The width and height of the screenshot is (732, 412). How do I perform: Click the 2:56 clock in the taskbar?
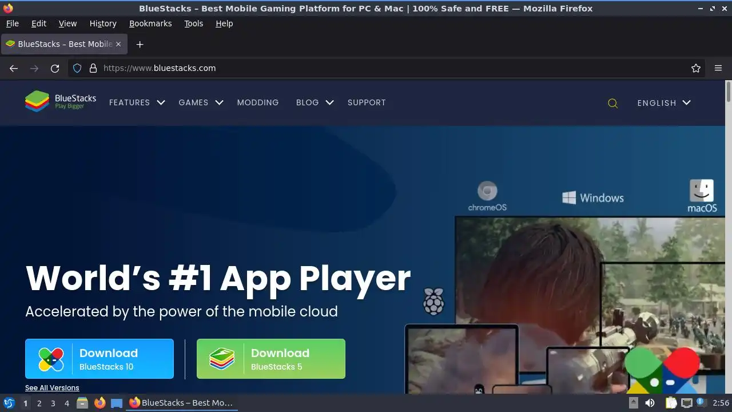pos(721,403)
